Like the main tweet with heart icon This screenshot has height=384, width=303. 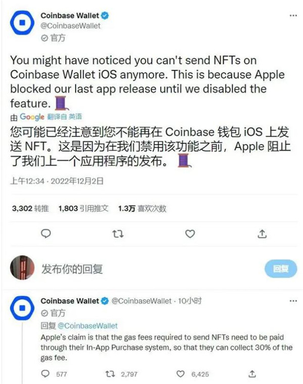click(x=190, y=234)
